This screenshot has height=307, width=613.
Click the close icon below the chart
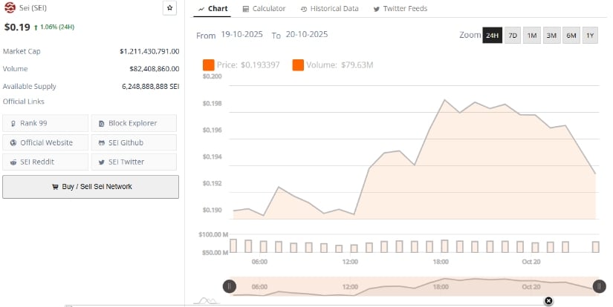tap(548, 300)
